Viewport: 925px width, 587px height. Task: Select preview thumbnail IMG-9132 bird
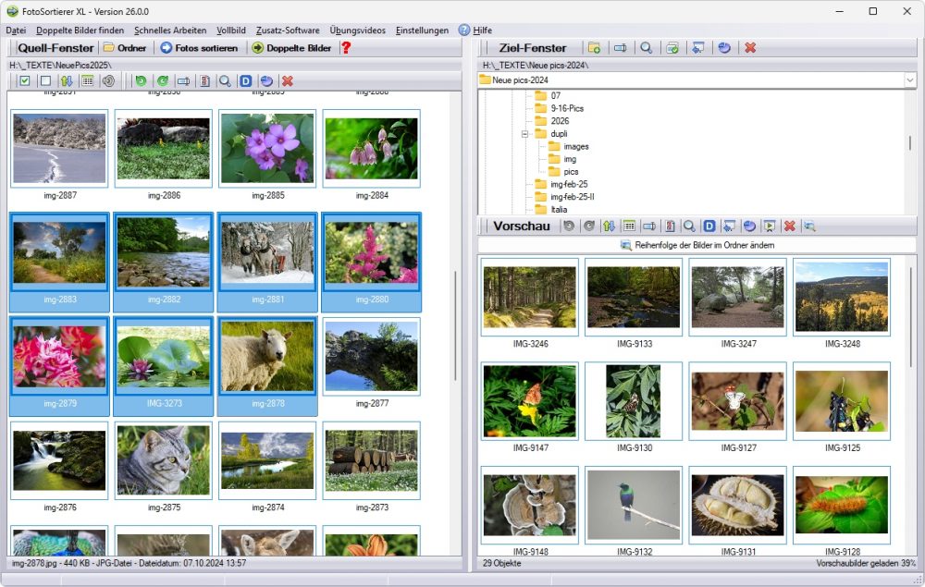pyautogui.click(x=634, y=505)
